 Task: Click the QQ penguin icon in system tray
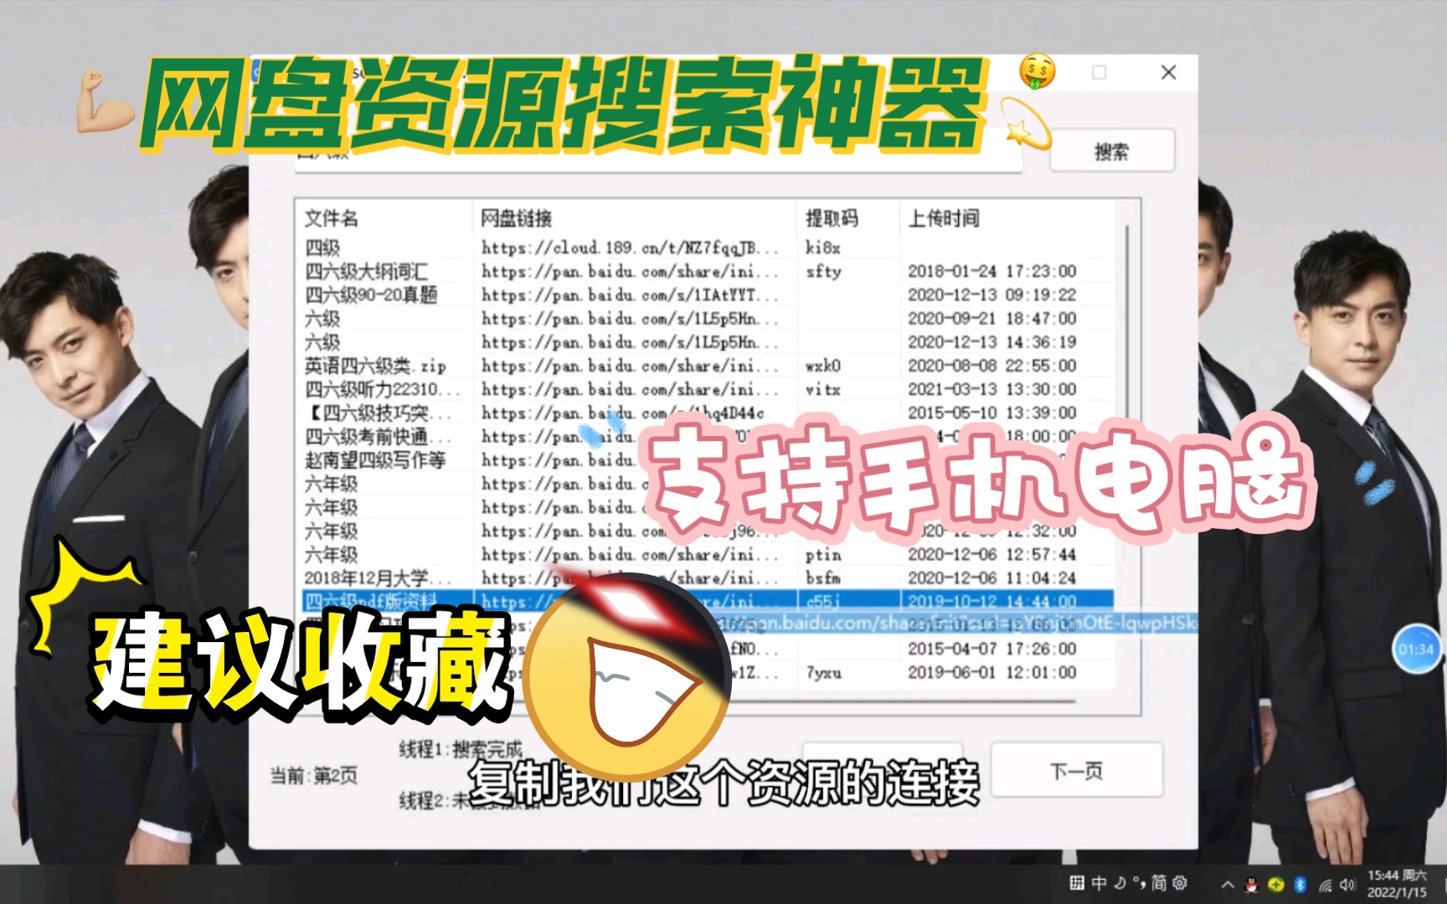pos(1251,884)
